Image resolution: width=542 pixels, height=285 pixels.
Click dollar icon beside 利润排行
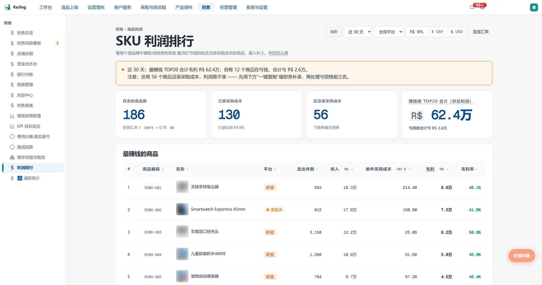(12, 168)
